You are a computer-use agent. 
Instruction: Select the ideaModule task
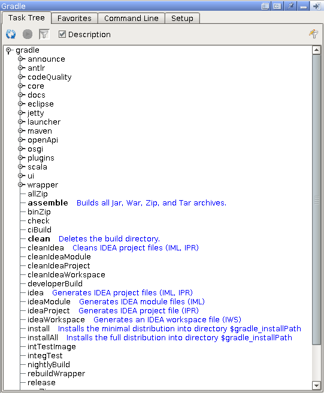click(x=49, y=302)
